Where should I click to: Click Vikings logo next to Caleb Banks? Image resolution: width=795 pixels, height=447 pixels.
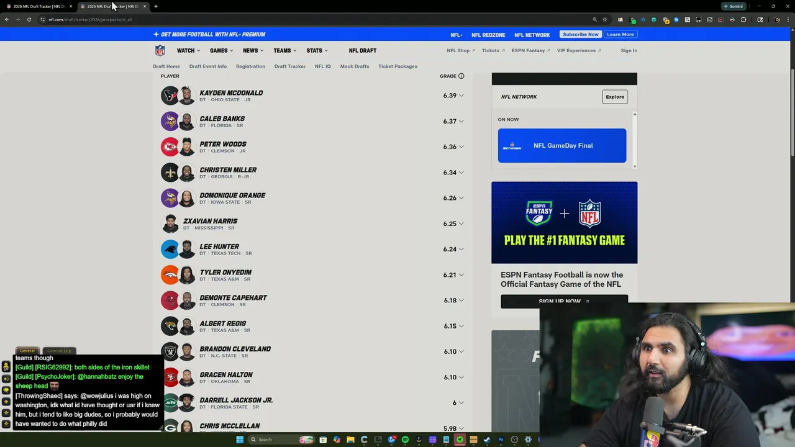click(x=170, y=121)
